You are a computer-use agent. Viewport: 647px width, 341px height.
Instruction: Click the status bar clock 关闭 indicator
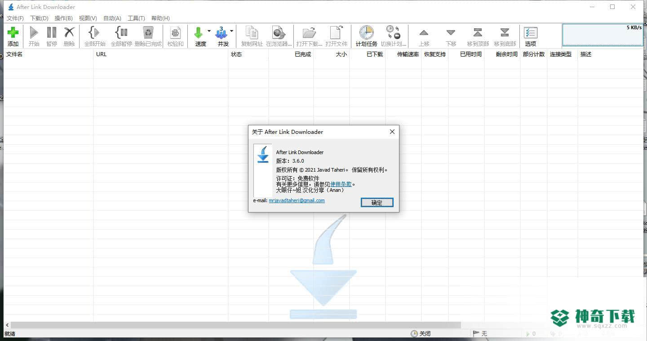(x=421, y=334)
